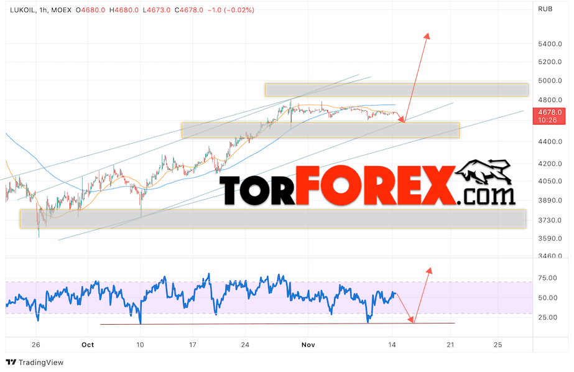
Task: Click the 5400.0 price axis label
Action: (550, 44)
